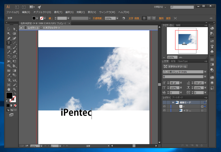
Task: Click the レイヤー 1 breadcrumb link
Action: pyautogui.click(x=33, y=28)
